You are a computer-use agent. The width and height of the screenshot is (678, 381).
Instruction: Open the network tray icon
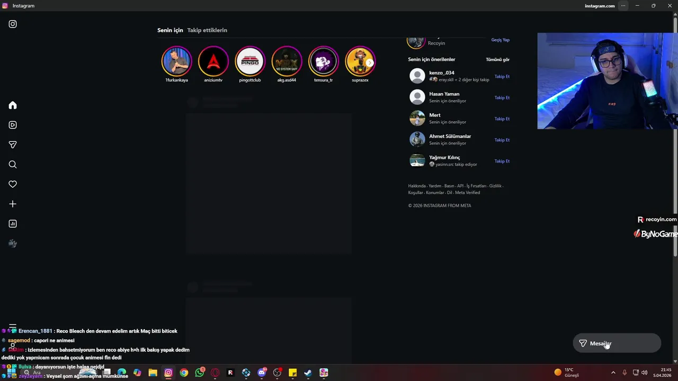[636, 373]
